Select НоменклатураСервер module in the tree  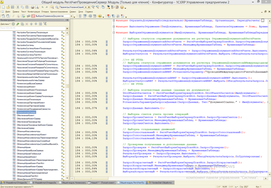pyautogui.click(x=25, y=113)
